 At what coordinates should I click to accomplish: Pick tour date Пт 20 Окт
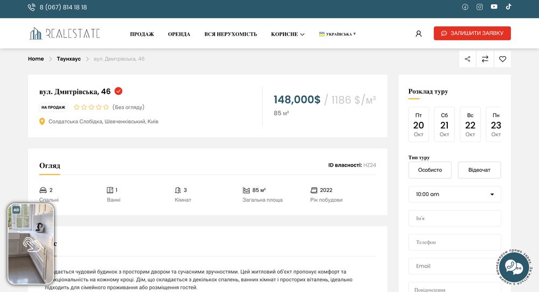419,124
